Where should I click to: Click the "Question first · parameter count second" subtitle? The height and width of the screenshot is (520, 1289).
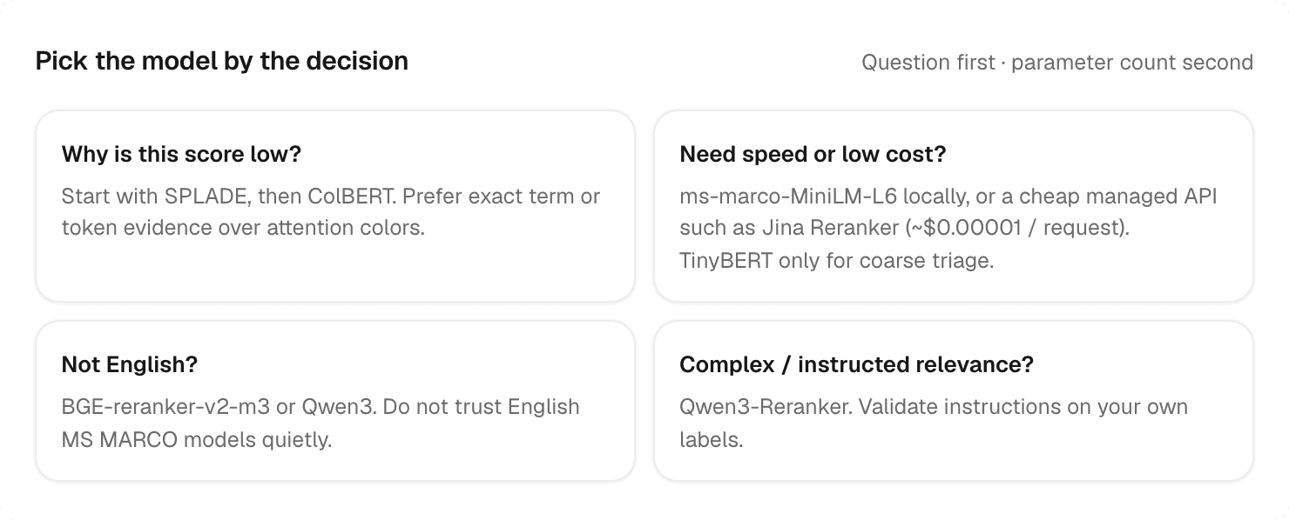[1057, 63]
